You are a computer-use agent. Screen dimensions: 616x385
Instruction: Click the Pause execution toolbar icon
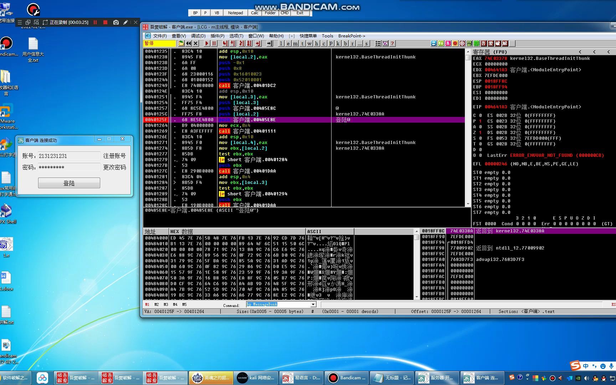pos(214,43)
